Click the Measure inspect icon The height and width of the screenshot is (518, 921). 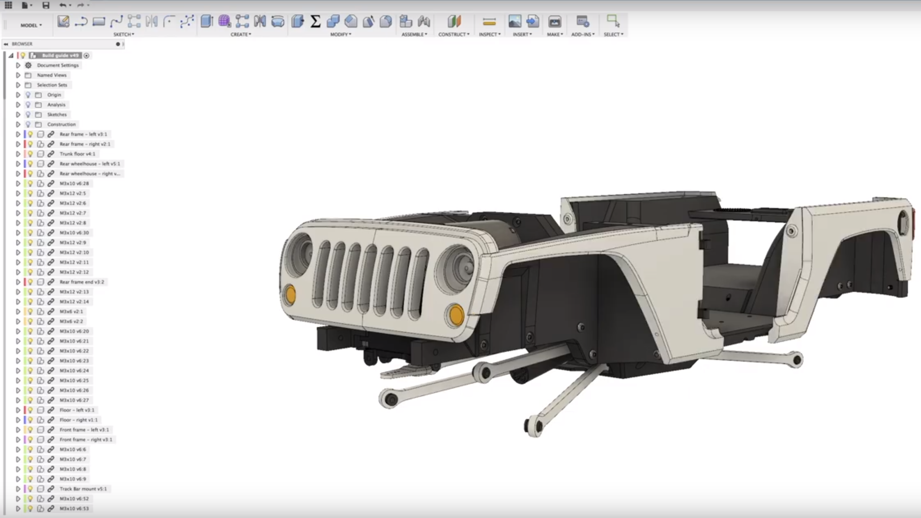coord(489,21)
